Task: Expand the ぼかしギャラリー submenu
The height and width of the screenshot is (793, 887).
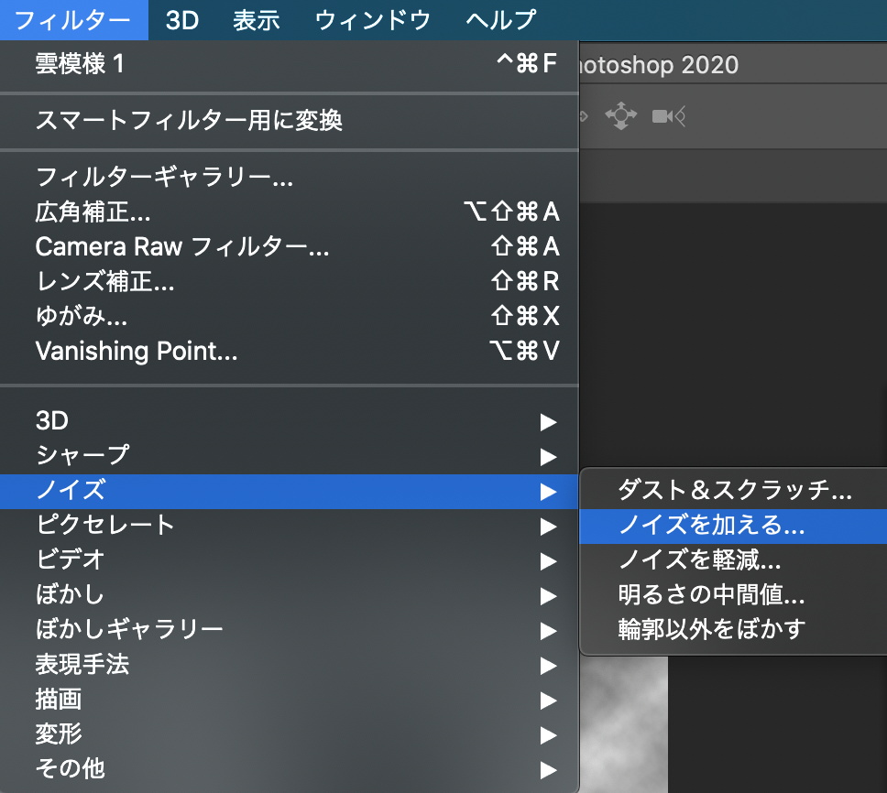Action: point(289,630)
